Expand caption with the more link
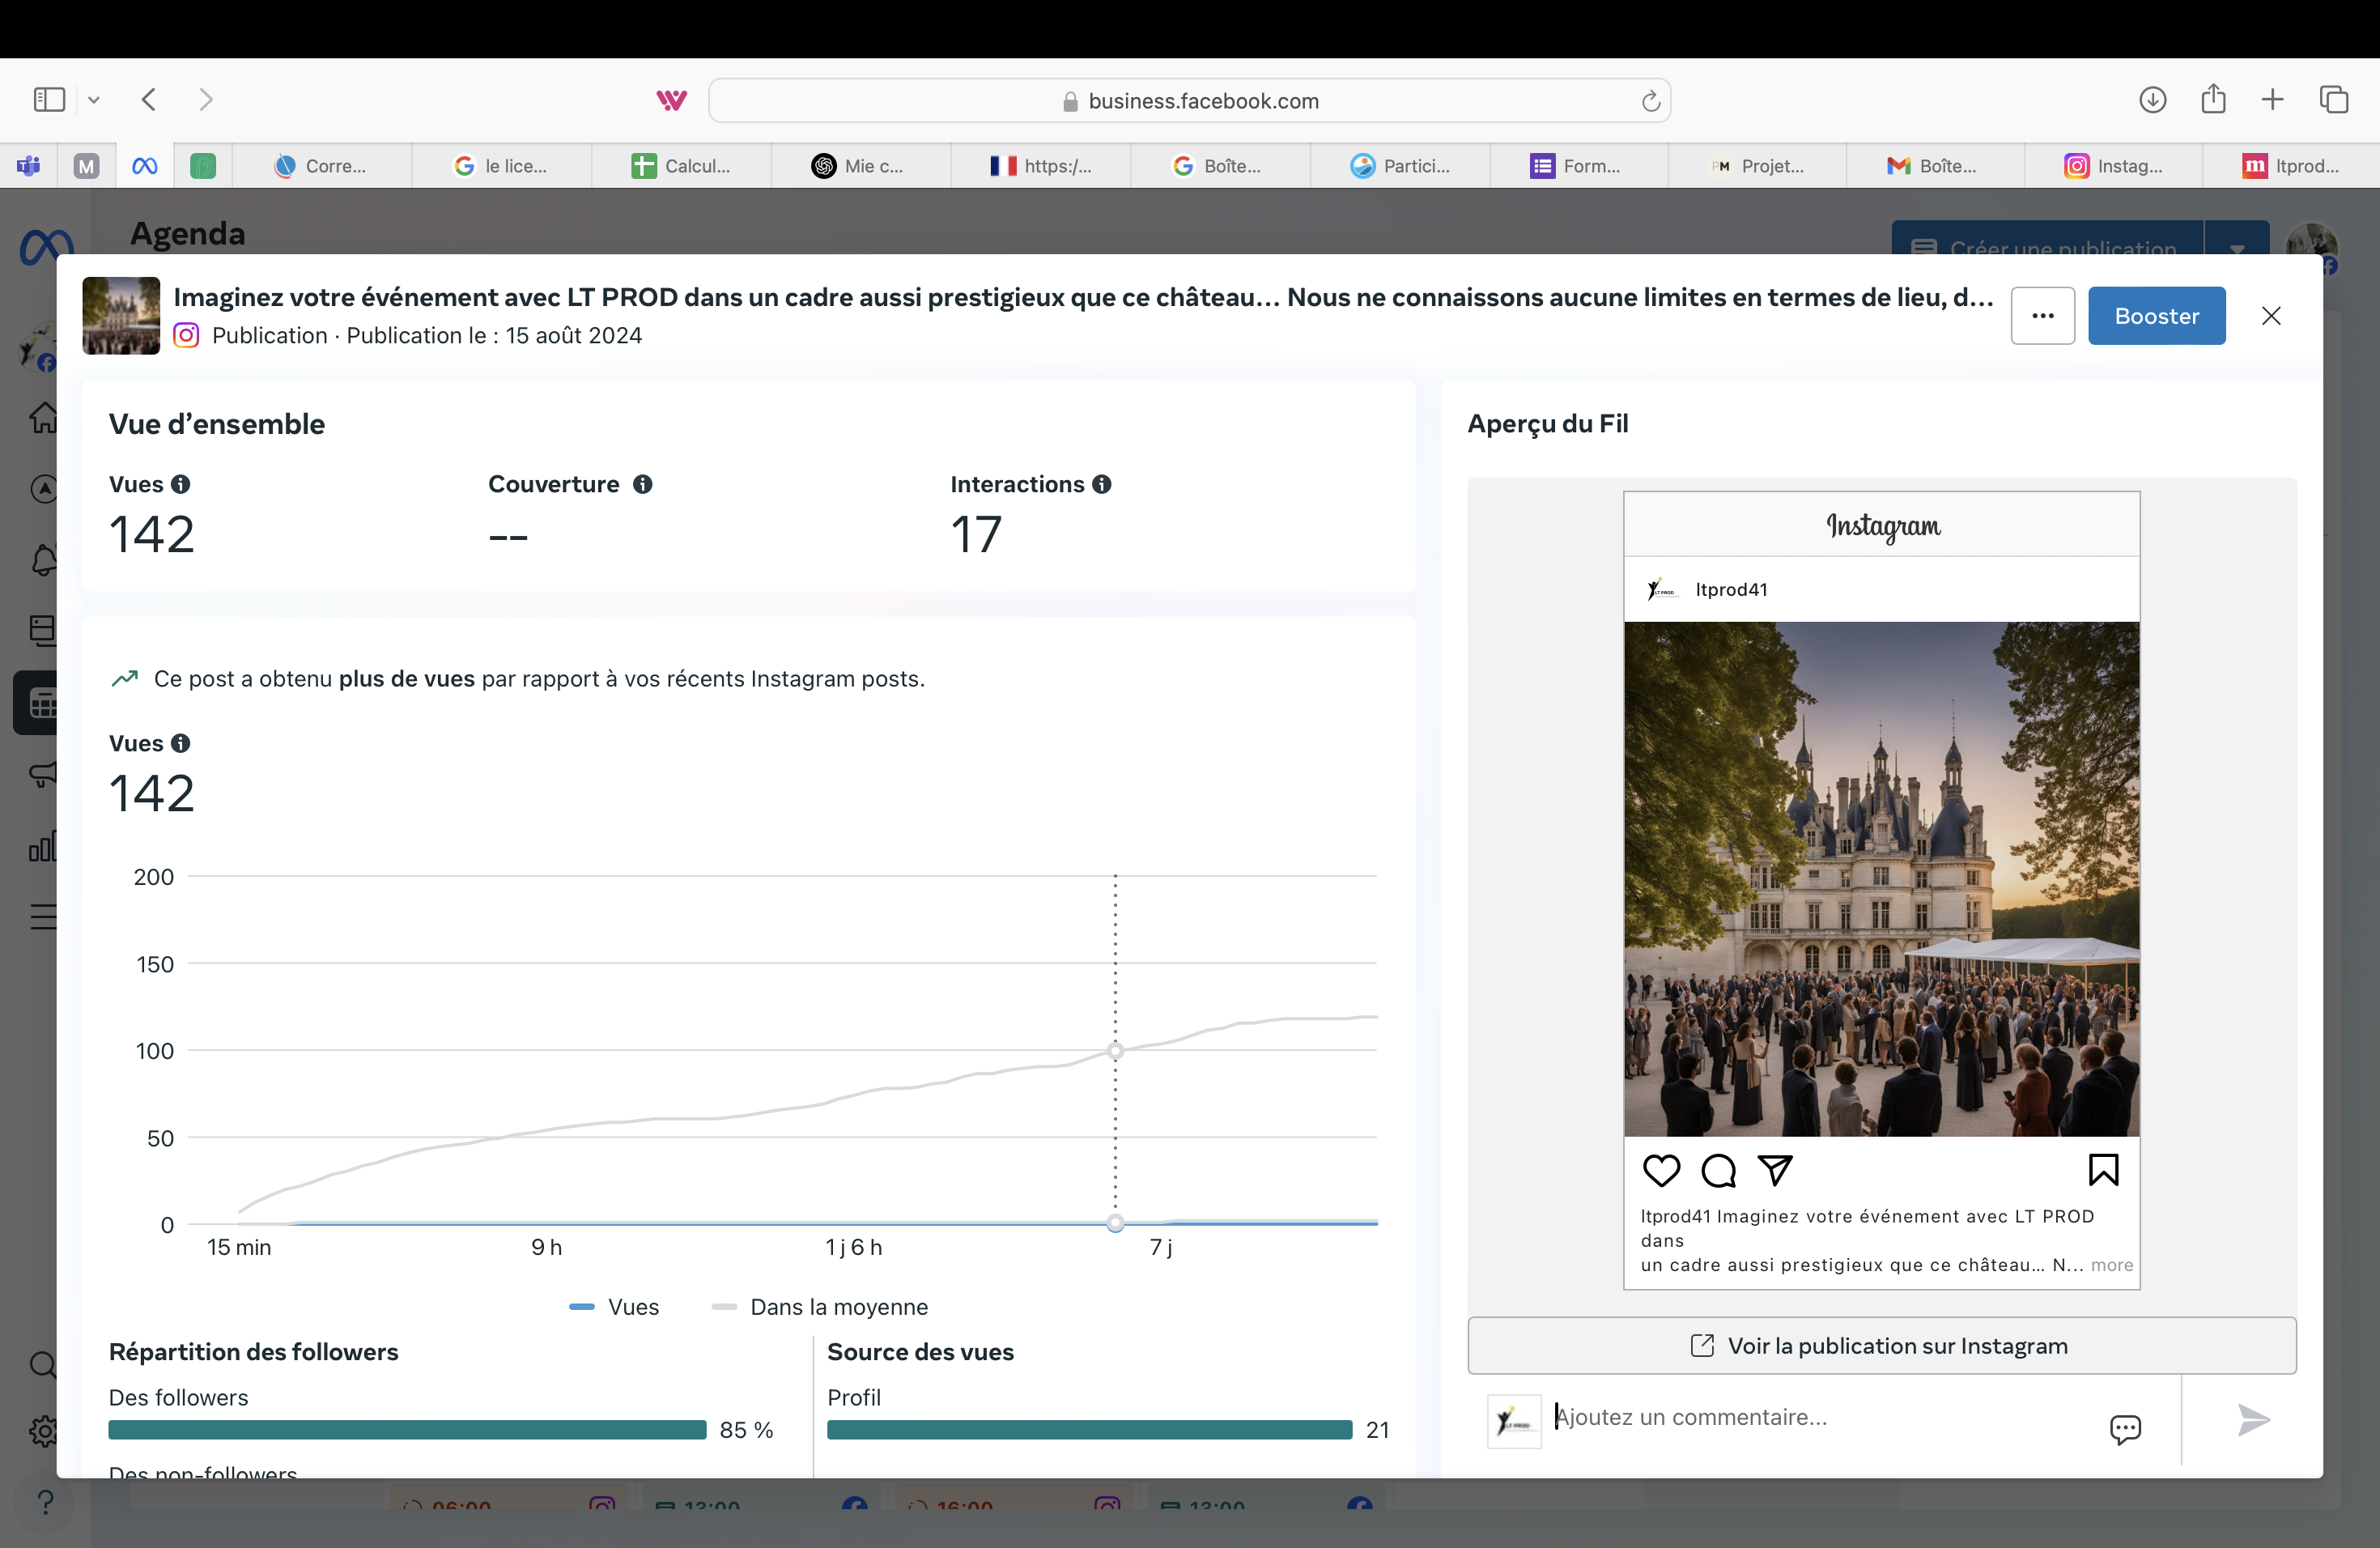Image resolution: width=2380 pixels, height=1548 pixels. point(2112,1265)
